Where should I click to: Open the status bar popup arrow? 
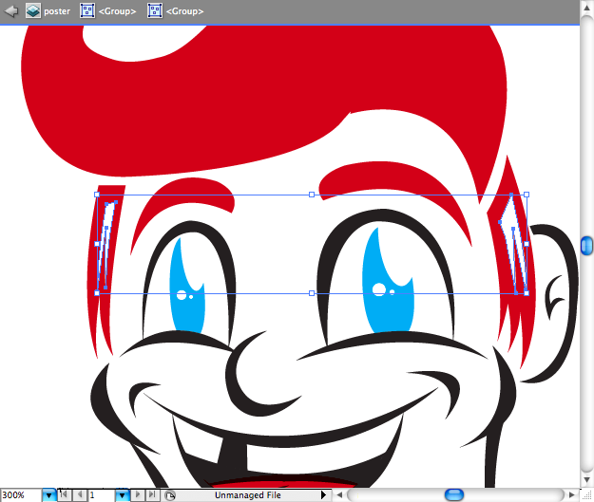click(x=323, y=494)
